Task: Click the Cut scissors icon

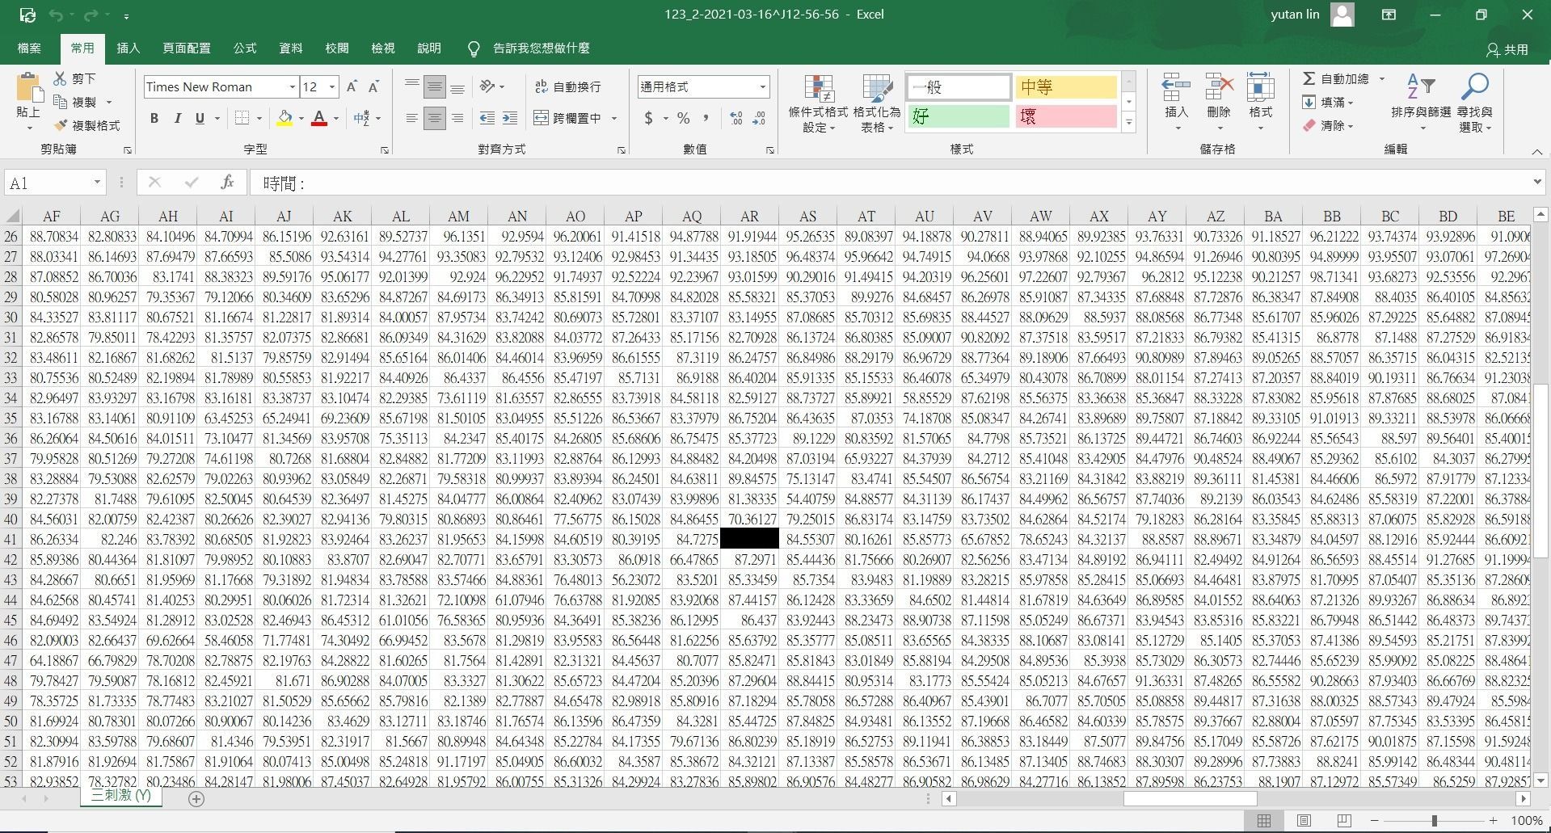Action: point(60,78)
